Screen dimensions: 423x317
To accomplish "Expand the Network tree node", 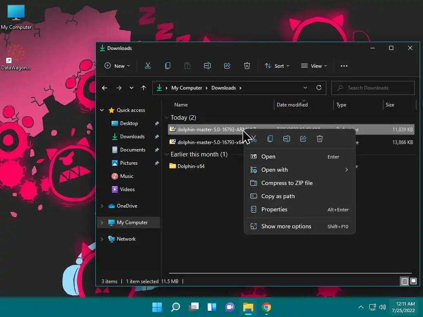I will pos(102,239).
